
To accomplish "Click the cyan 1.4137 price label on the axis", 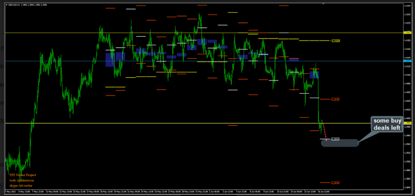I will coord(407,61).
